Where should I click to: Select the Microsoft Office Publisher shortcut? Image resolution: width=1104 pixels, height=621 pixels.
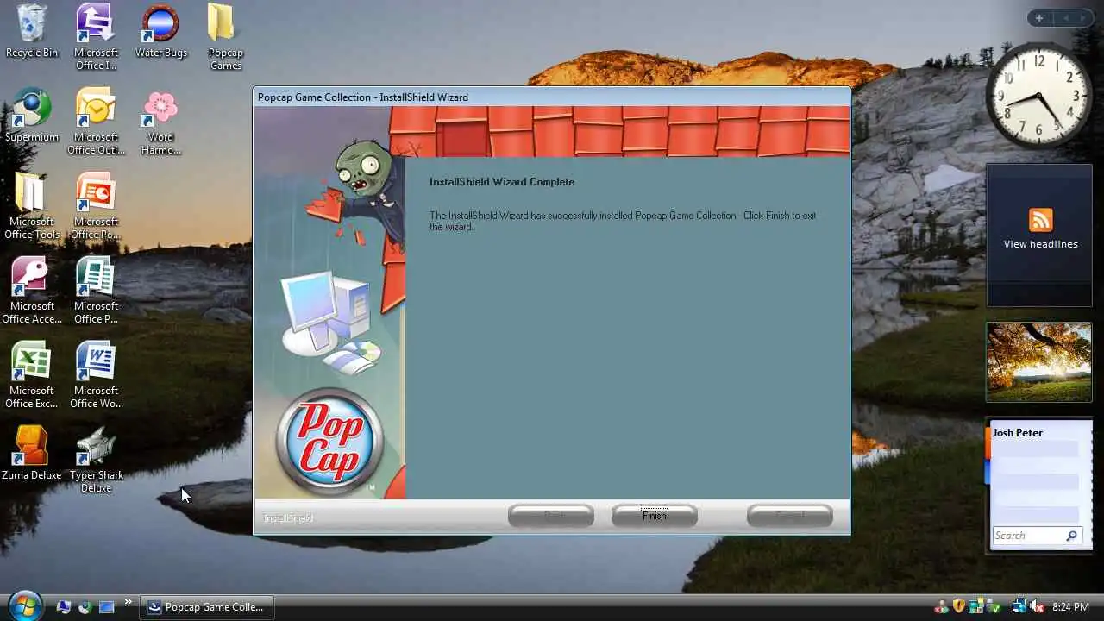click(96, 290)
